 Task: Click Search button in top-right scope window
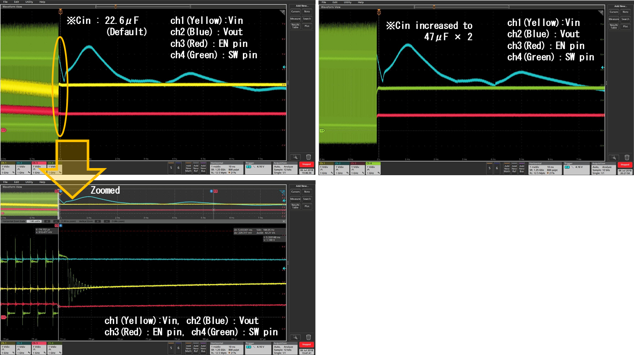[x=626, y=19]
